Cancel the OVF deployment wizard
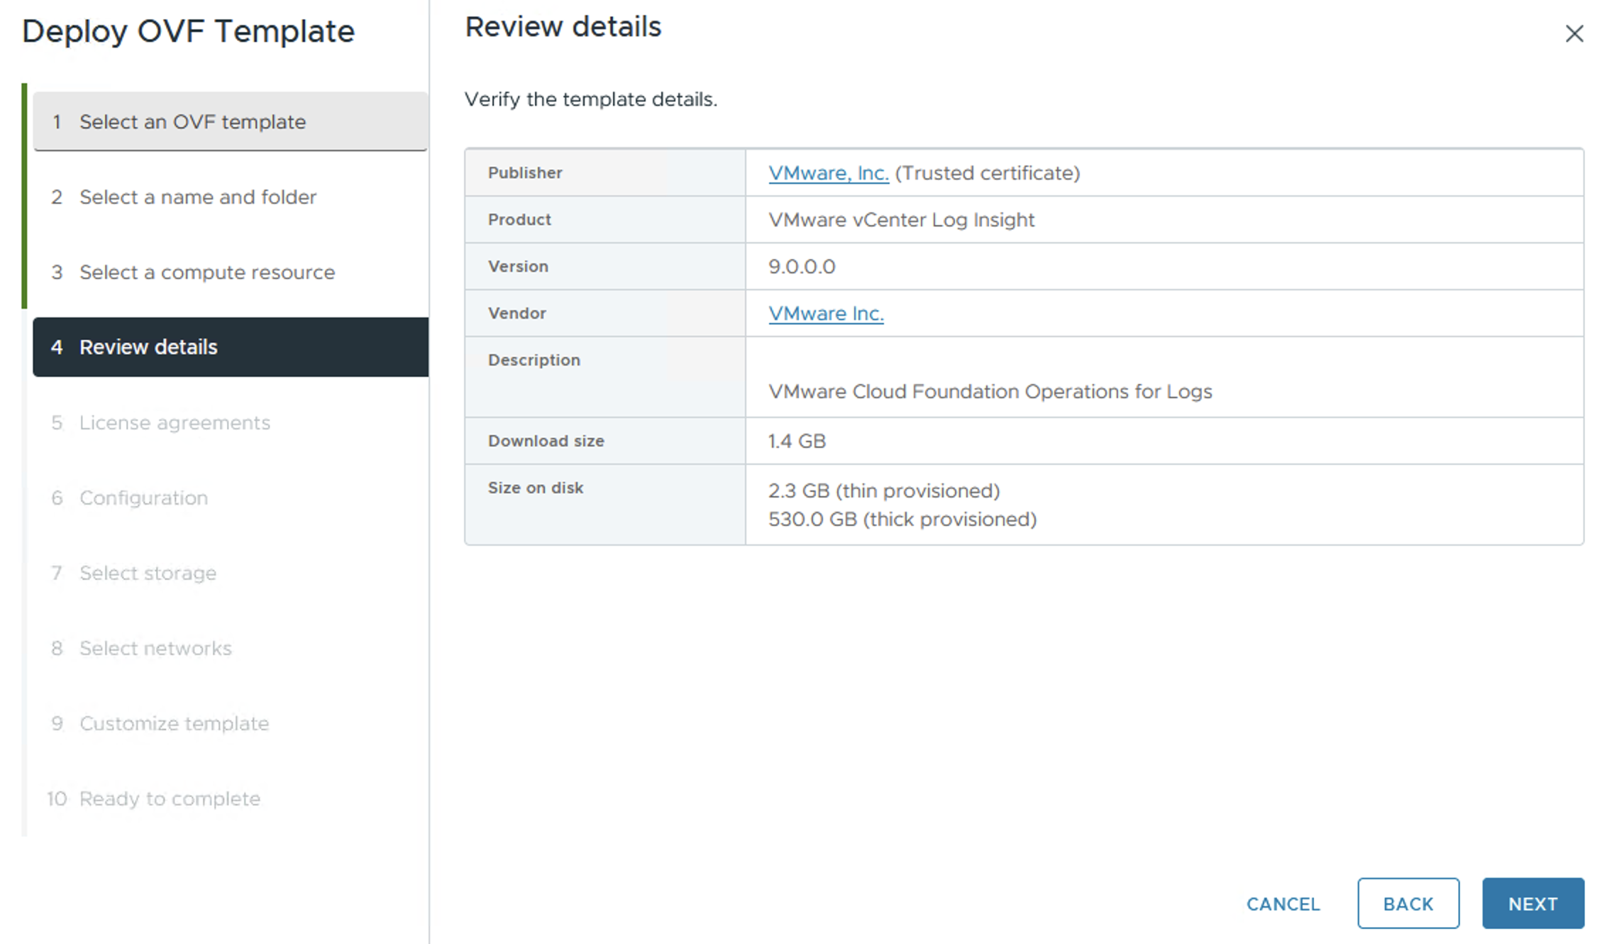This screenshot has height=944, width=1602. coord(1283,904)
